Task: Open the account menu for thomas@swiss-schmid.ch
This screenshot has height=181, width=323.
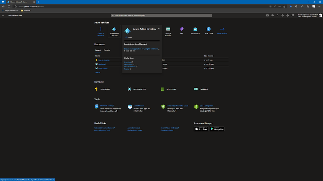Action: coord(310,15)
